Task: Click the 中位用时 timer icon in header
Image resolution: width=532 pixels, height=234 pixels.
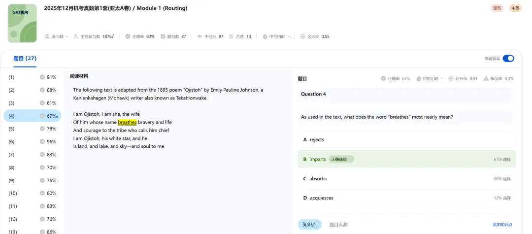Action: tap(265, 36)
